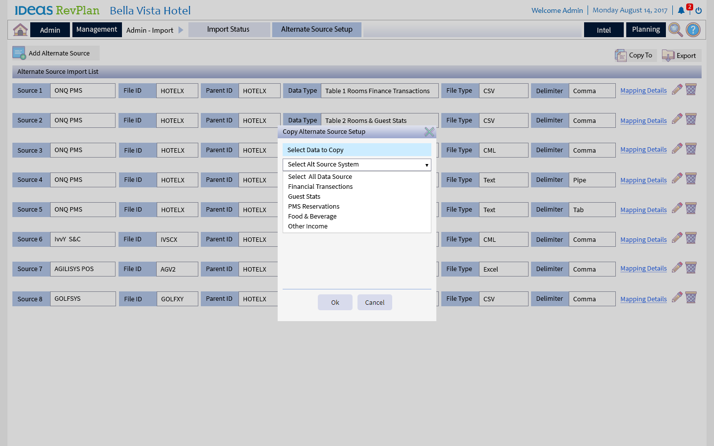Click the Add Alternate Source icon
This screenshot has height=446, width=714.
(x=19, y=53)
